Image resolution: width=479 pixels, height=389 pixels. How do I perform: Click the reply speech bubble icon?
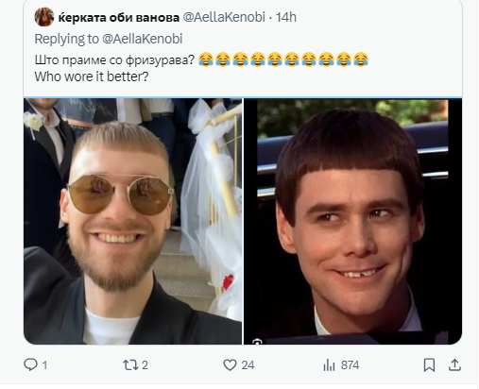(30, 365)
